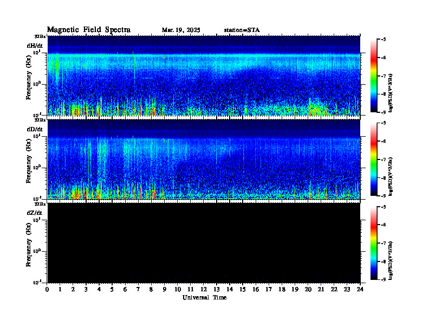Click hour 9 on the Universal Time axis
429x332 pixels.
point(165,289)
